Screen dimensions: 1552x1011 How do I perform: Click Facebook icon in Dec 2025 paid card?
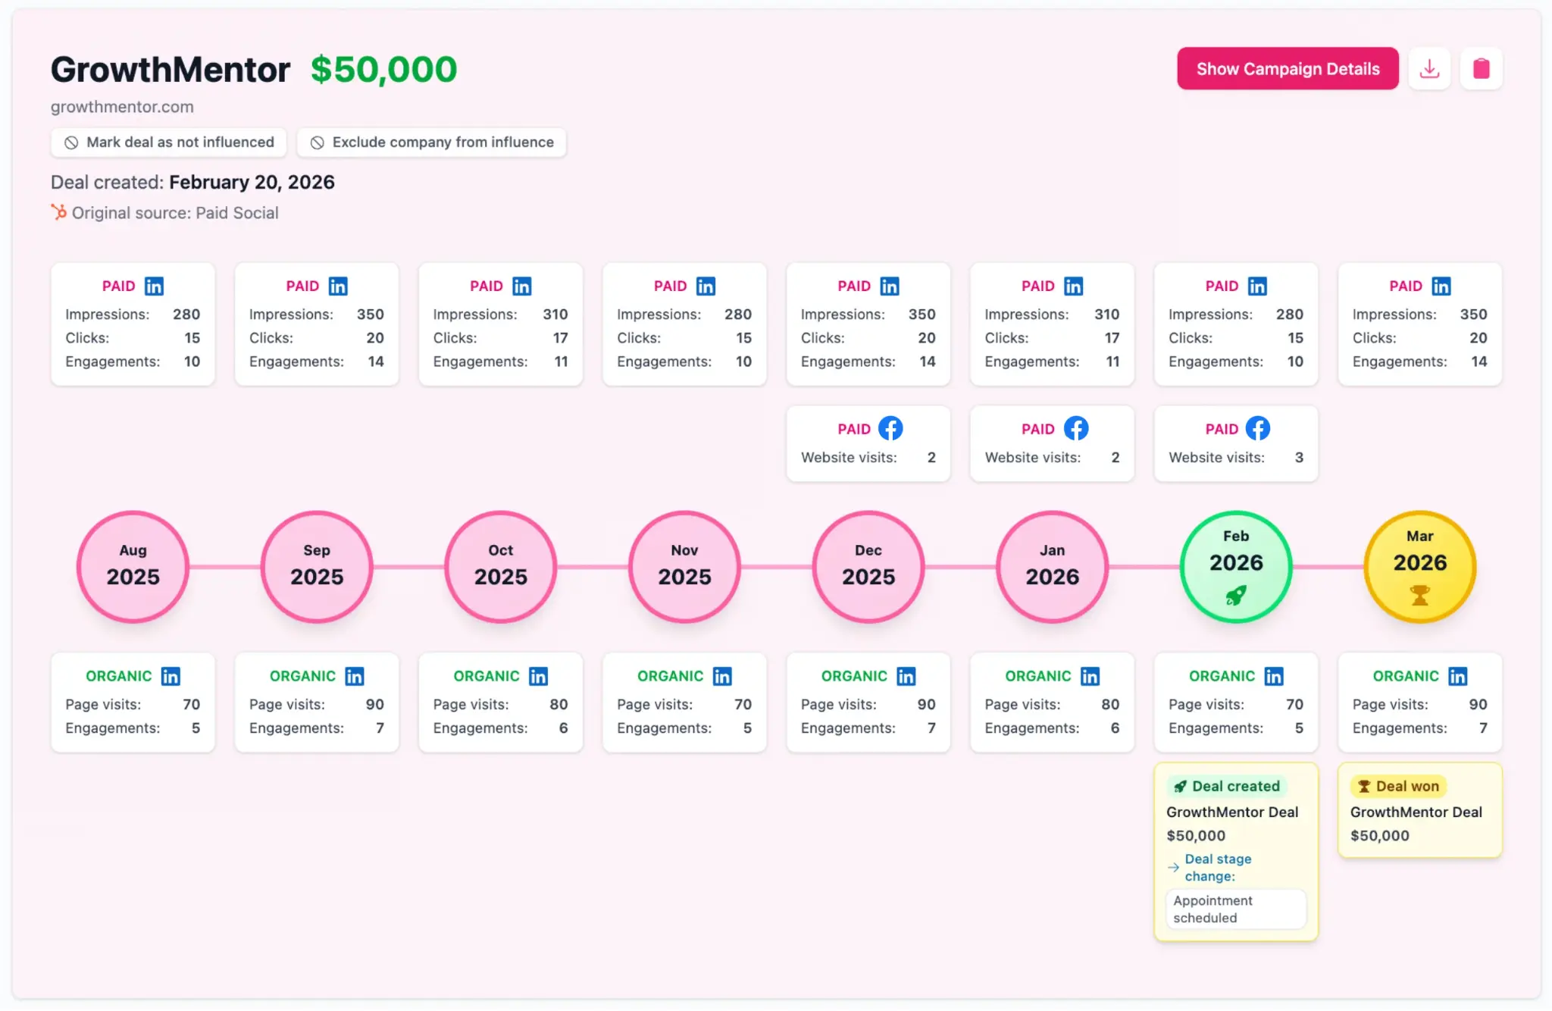click(x=890, y=428)
